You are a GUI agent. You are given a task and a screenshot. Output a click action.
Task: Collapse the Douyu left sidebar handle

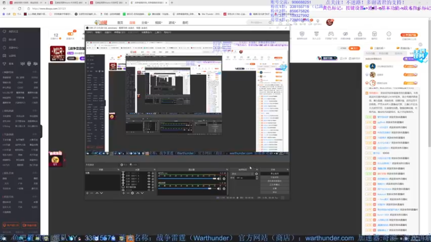pos(41,131)
